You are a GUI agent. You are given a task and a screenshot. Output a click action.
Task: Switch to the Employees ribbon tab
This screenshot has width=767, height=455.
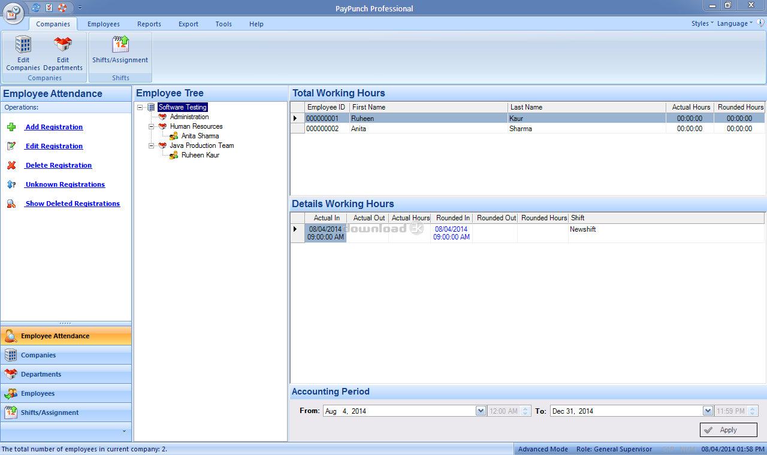[104, 24]
